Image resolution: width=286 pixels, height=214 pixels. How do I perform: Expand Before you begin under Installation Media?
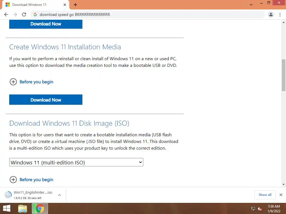36,82
